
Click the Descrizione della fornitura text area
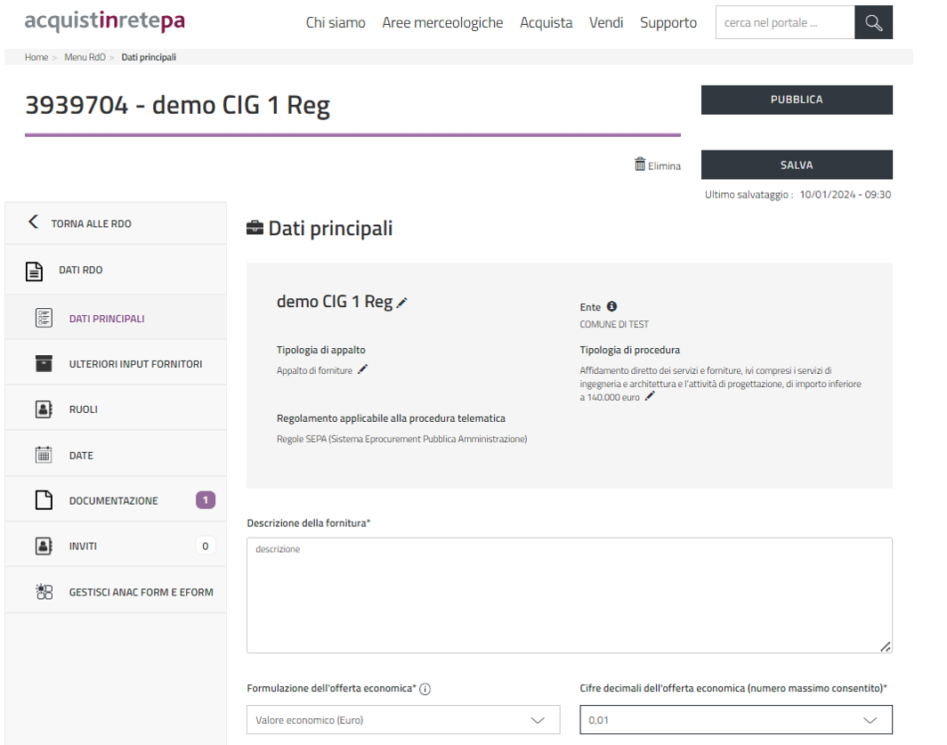569,595
